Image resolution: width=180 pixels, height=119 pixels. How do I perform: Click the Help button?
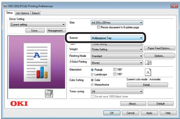coord(168,113)
